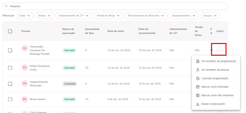
Task: Click the Status da aprovação column header
Action: pos(69,31)
